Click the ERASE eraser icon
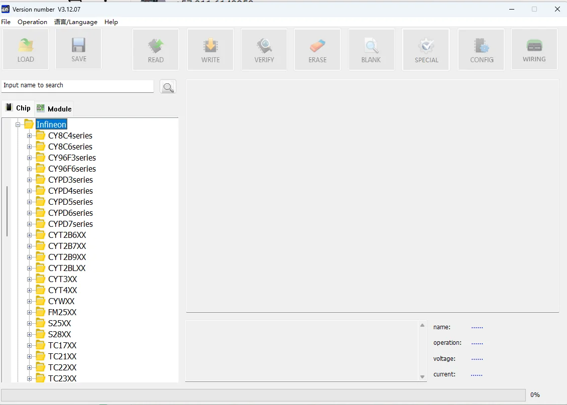 317,46
